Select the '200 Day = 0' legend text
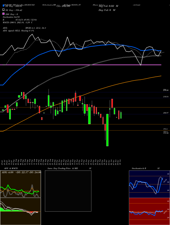 tap(12, 14)
